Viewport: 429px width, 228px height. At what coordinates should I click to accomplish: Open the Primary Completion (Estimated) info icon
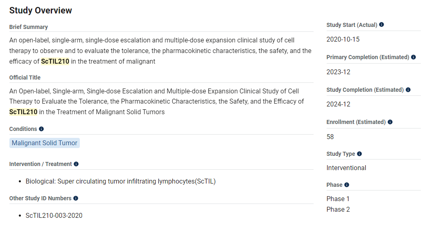pos(413,57)
